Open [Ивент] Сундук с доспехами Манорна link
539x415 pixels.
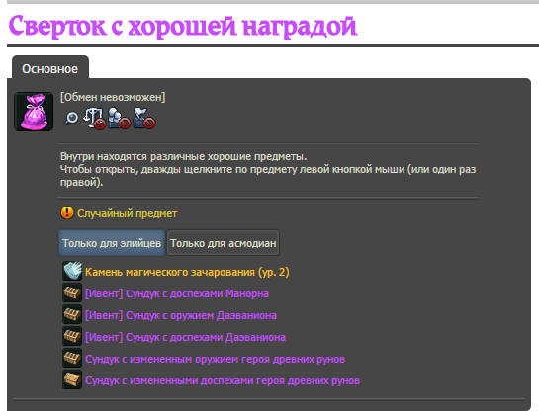click(177, 293)
